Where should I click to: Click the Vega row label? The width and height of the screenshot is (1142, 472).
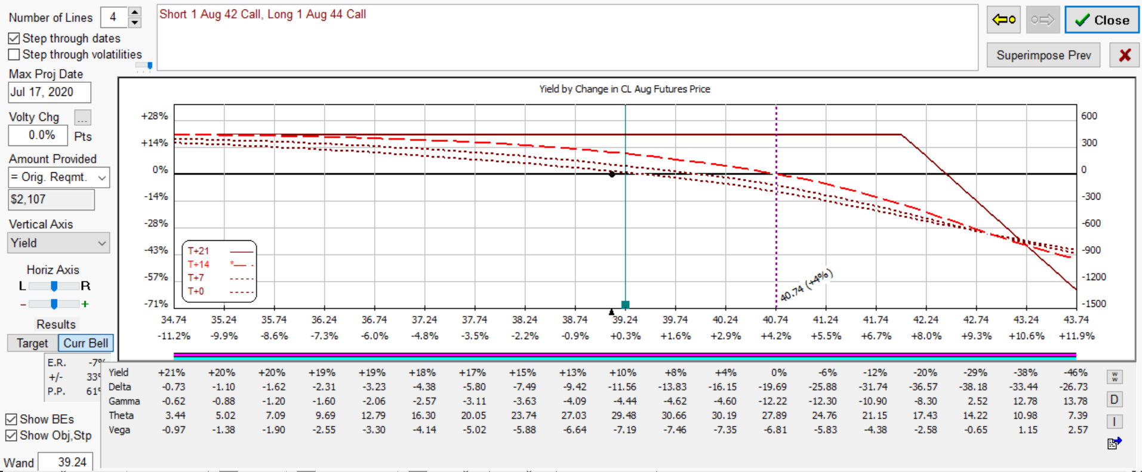[x=119, y=430]
